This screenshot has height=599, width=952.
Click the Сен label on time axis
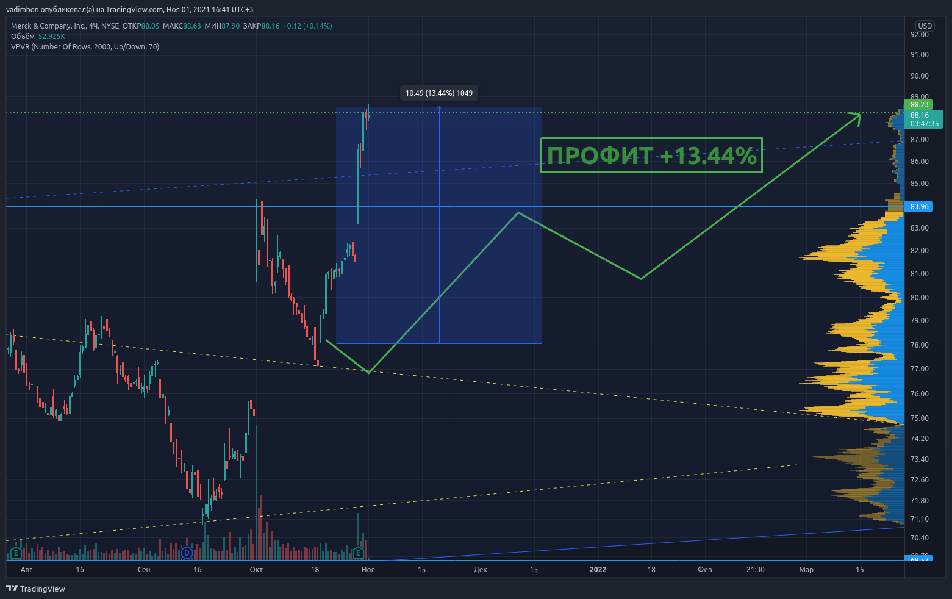144,570
